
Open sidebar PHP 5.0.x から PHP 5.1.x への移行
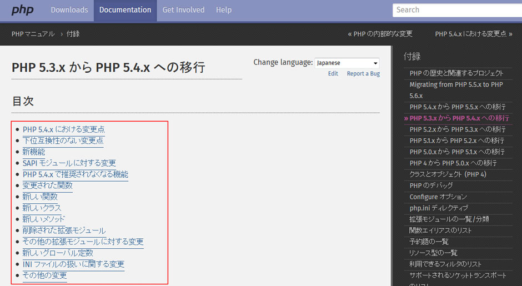click(x=457, y=152)
